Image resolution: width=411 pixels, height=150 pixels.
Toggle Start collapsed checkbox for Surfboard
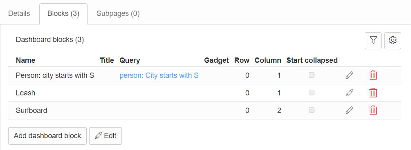coord(311,110)
